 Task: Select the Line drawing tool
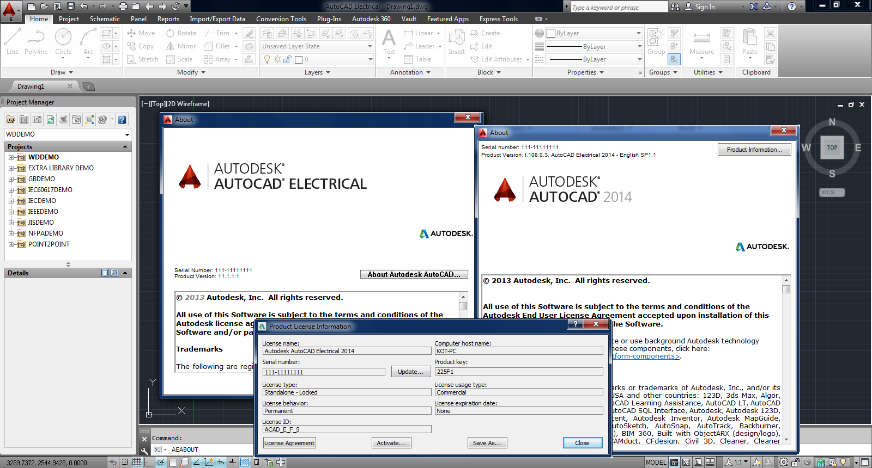click(13, 42)
